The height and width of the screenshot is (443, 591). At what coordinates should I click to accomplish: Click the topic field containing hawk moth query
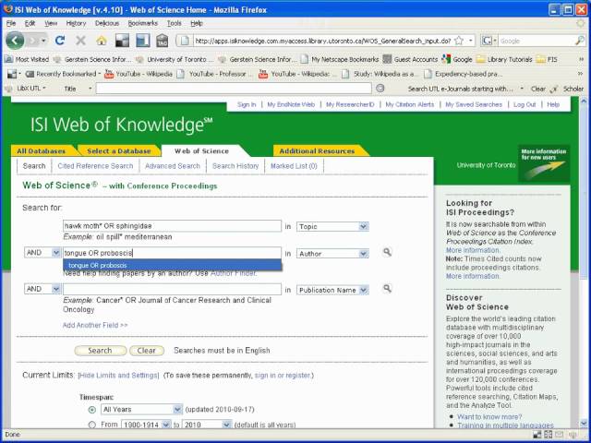(173, 226)
